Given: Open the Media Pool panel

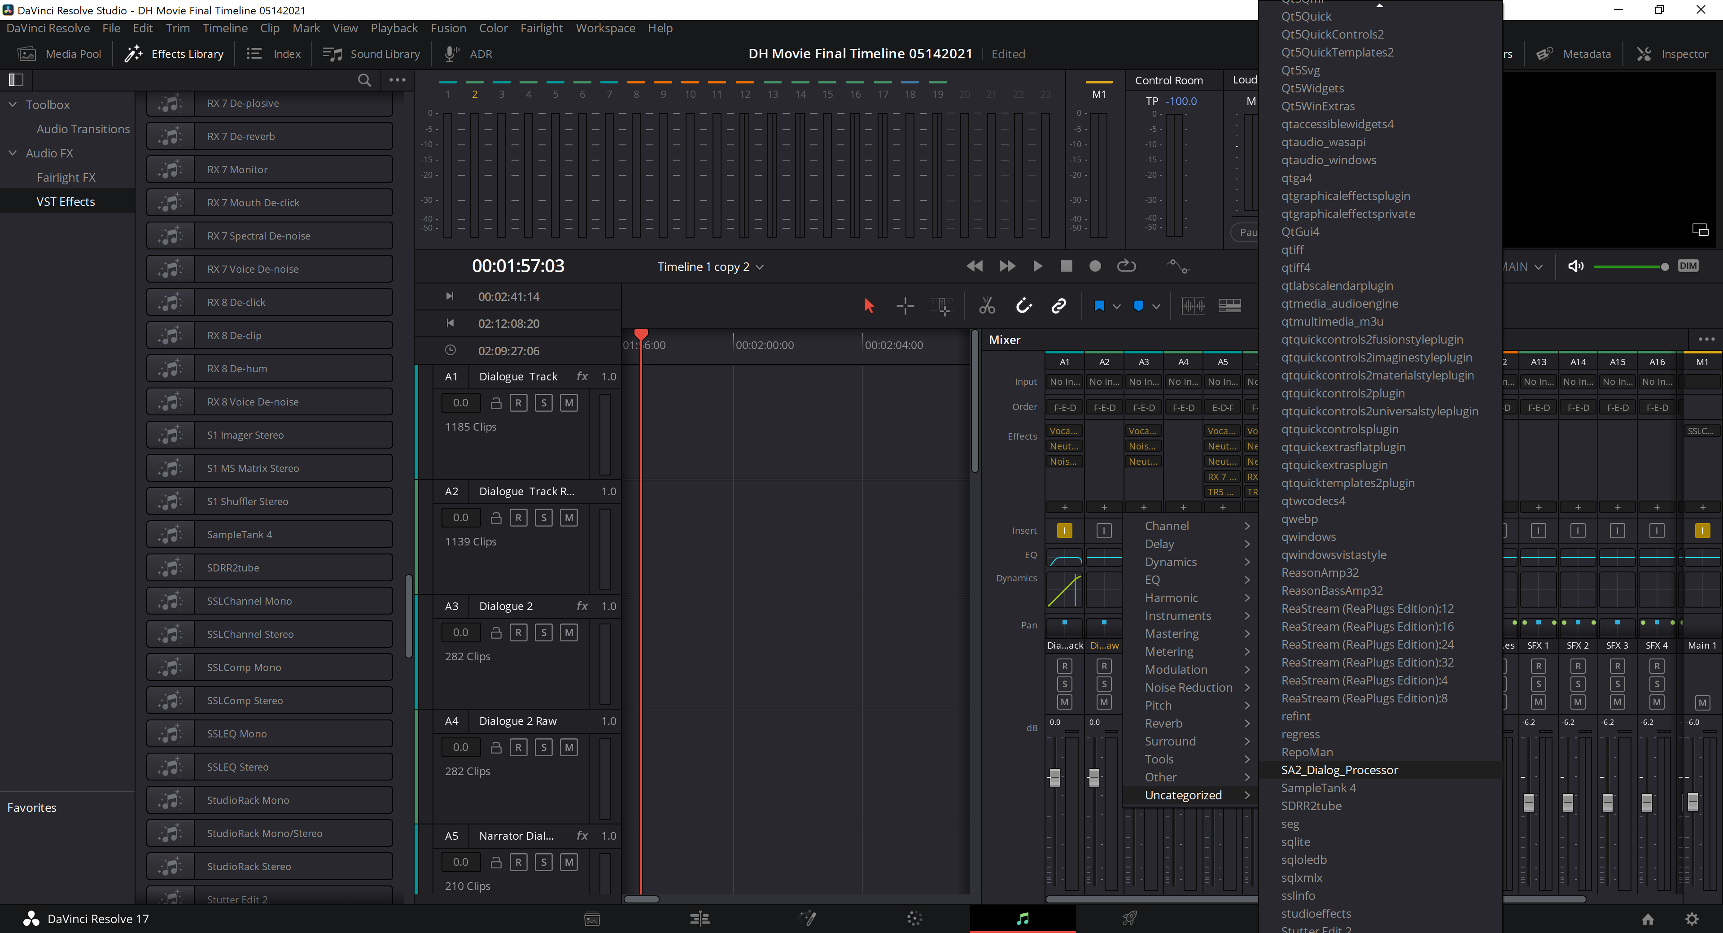Looking at the screenshot, I should (60, 54).
